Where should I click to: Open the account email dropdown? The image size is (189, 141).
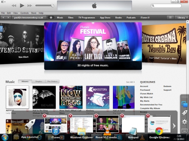29,18
